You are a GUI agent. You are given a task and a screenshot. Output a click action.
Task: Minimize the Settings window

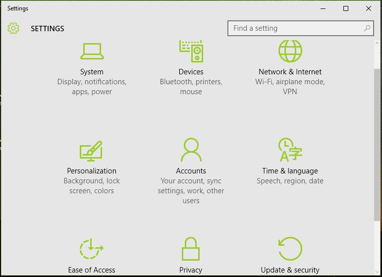(323, 8)
